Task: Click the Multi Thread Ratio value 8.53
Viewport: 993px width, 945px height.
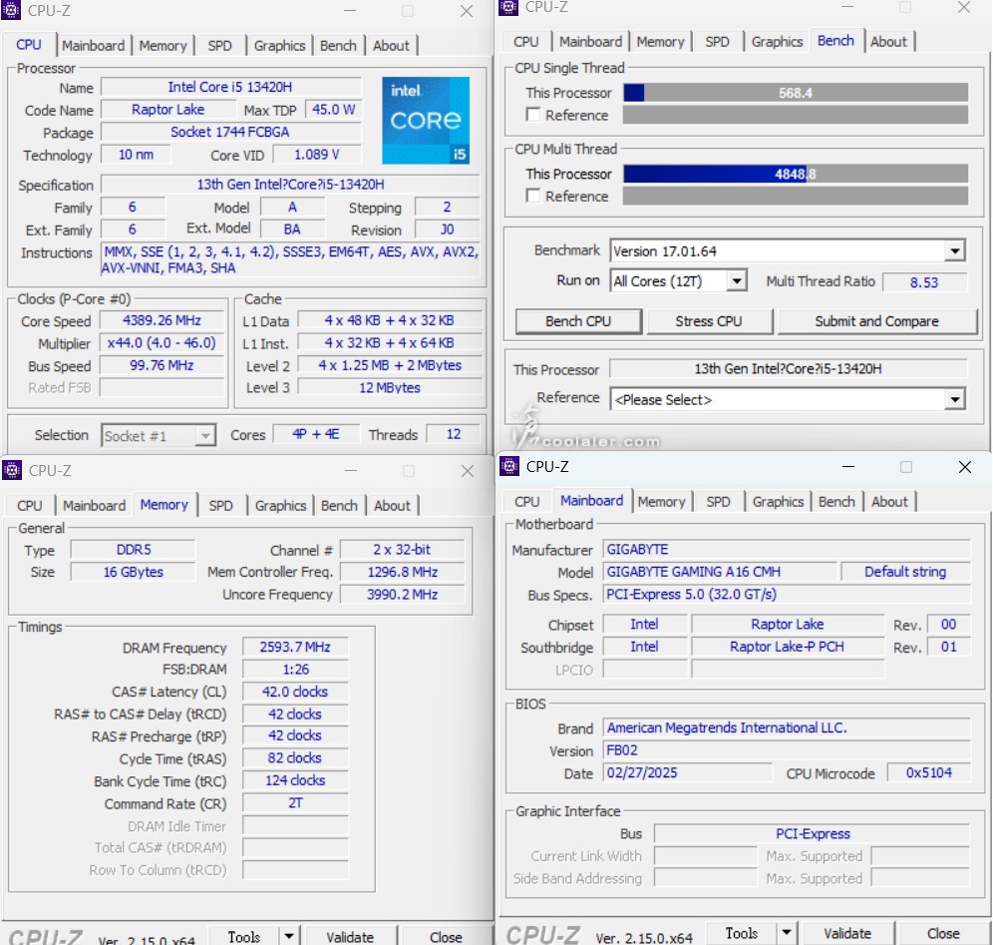Action: pyautogui.click(x=924, y=282)
